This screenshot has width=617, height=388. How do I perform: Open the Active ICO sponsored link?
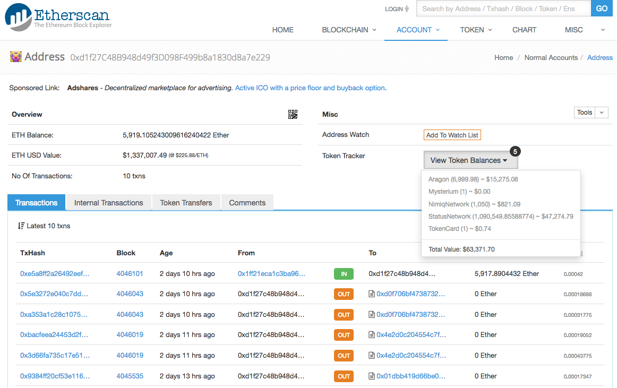click(x=310, y=88)
